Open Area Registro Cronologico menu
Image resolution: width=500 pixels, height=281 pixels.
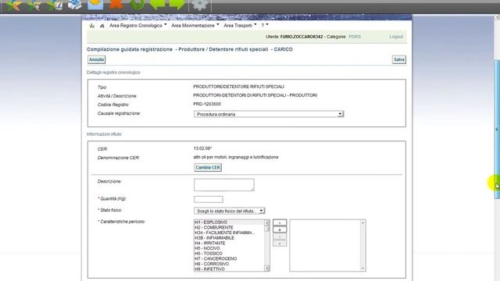pyautogui.click(x=137, y=25)
